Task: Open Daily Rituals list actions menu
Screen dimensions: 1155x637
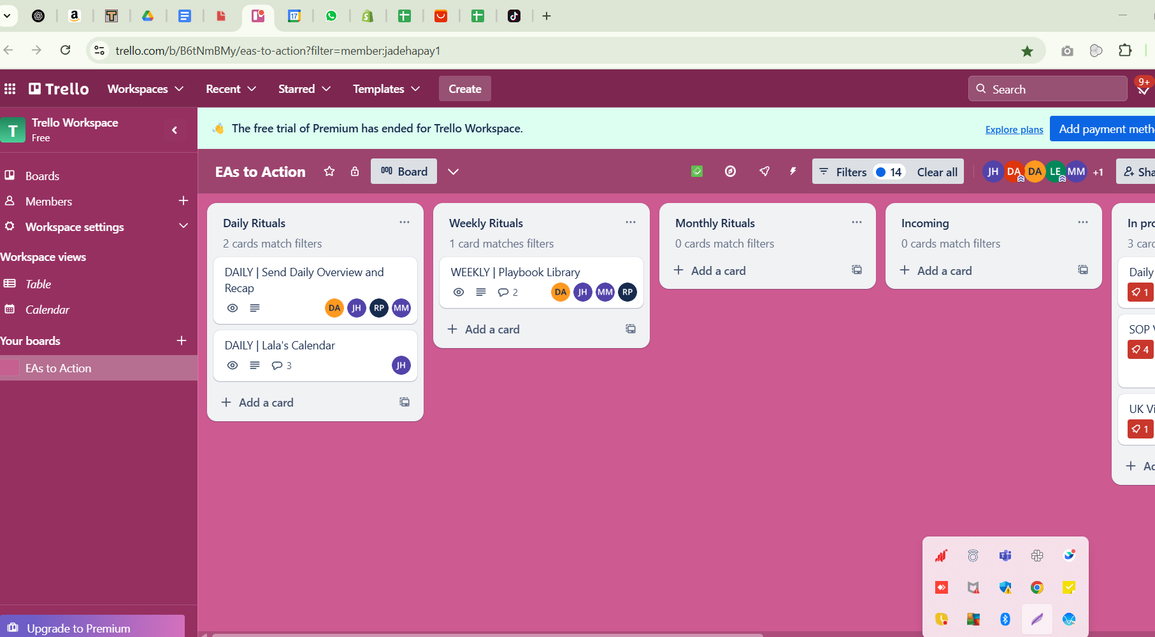Action: tap(405, 222)
